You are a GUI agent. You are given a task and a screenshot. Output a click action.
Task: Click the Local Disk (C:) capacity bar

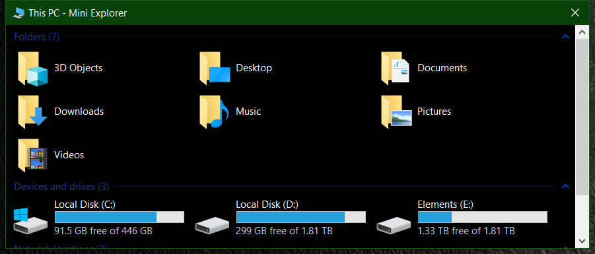point(120,217)
